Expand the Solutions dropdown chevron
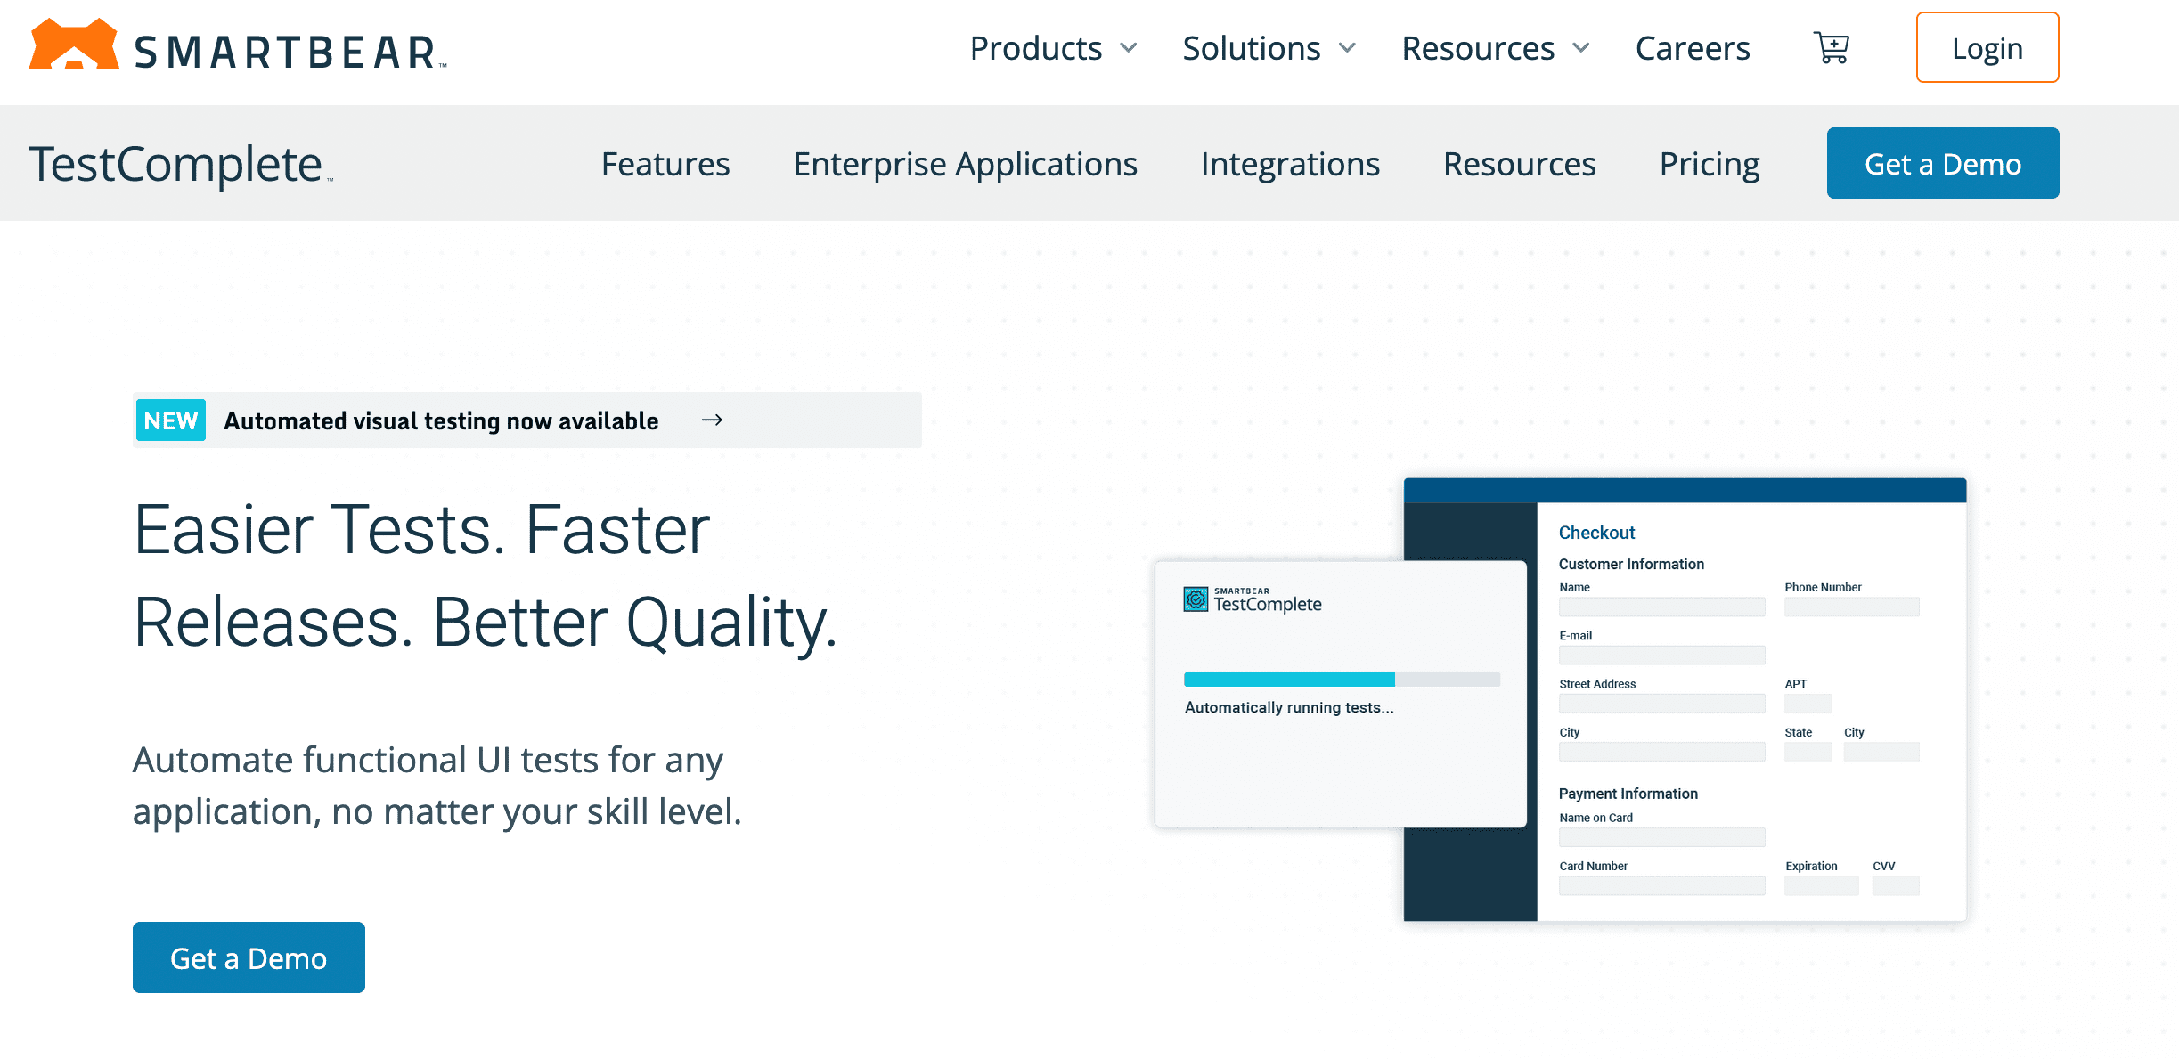Viewport: 2179px width, 1059px height. tap(1347, 48)
